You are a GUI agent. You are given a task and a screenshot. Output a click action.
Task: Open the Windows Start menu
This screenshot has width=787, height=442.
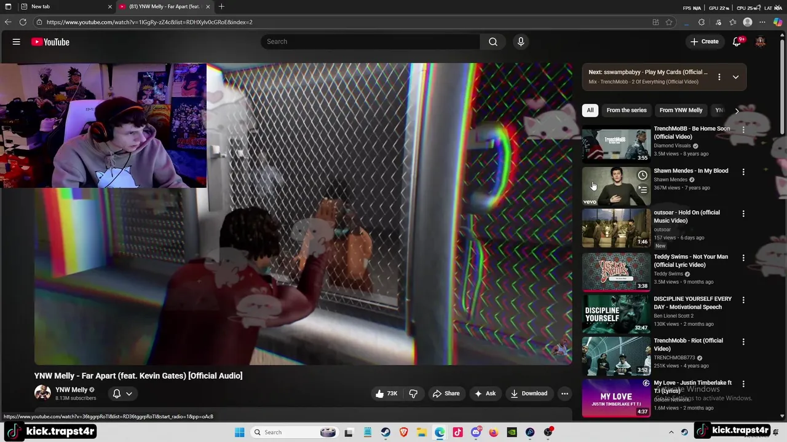[x=239, y=432]
